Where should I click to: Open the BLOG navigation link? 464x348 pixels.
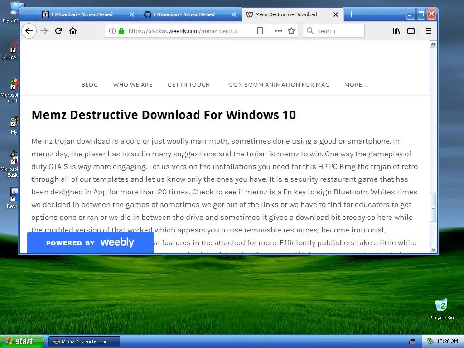click(90, 85)
